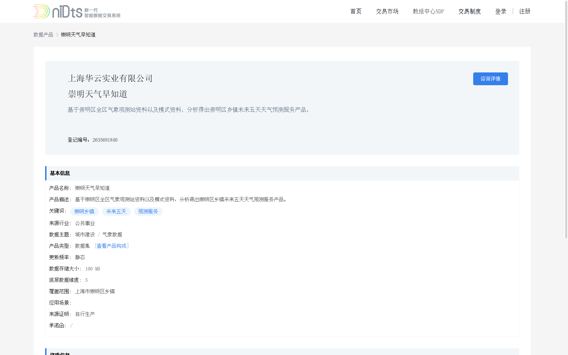Click the 产品描述 row text

(x=181, y=200)
